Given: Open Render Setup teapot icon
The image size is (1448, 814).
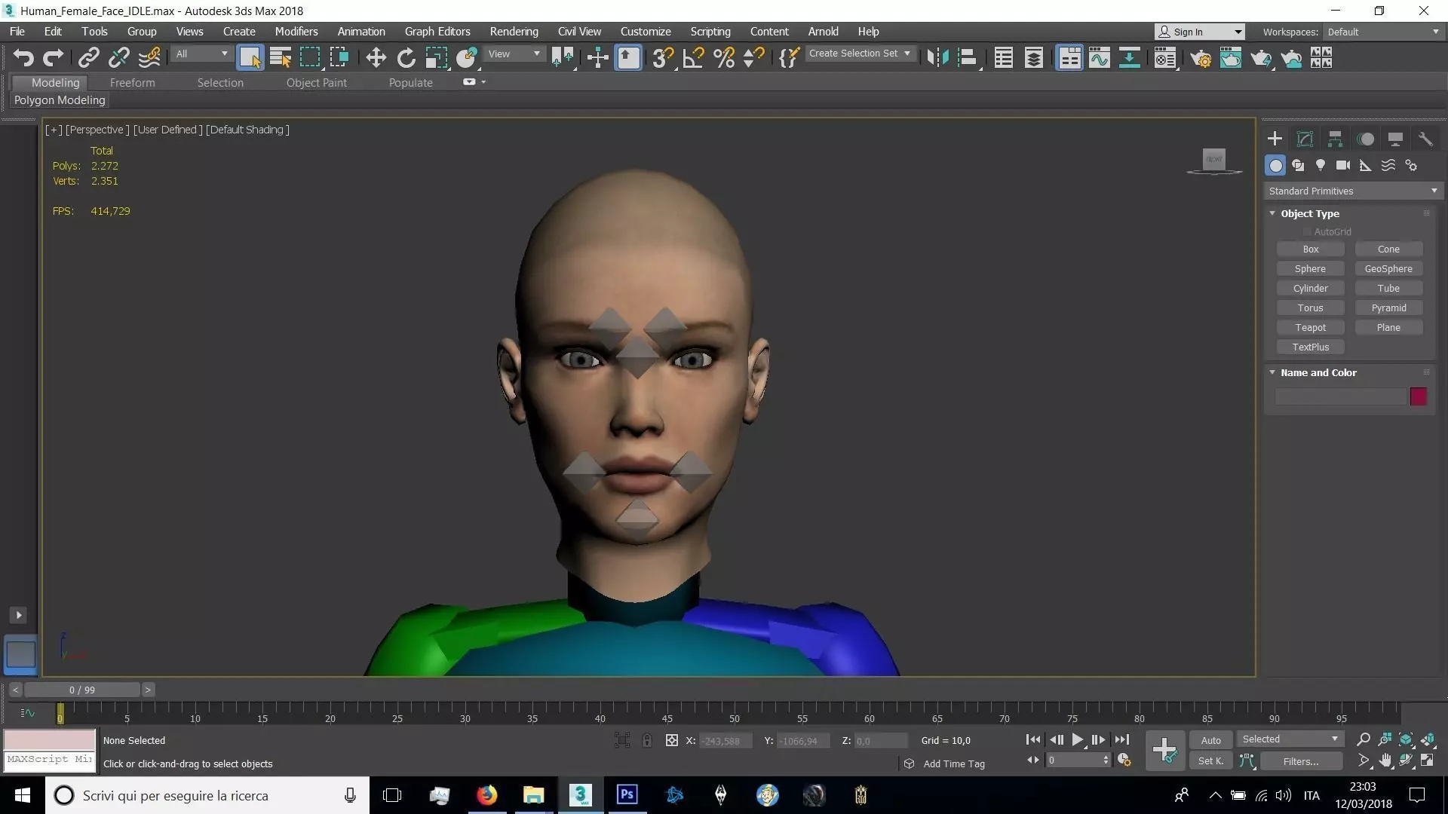Looking at the screenshot, I should [1201, 58].
